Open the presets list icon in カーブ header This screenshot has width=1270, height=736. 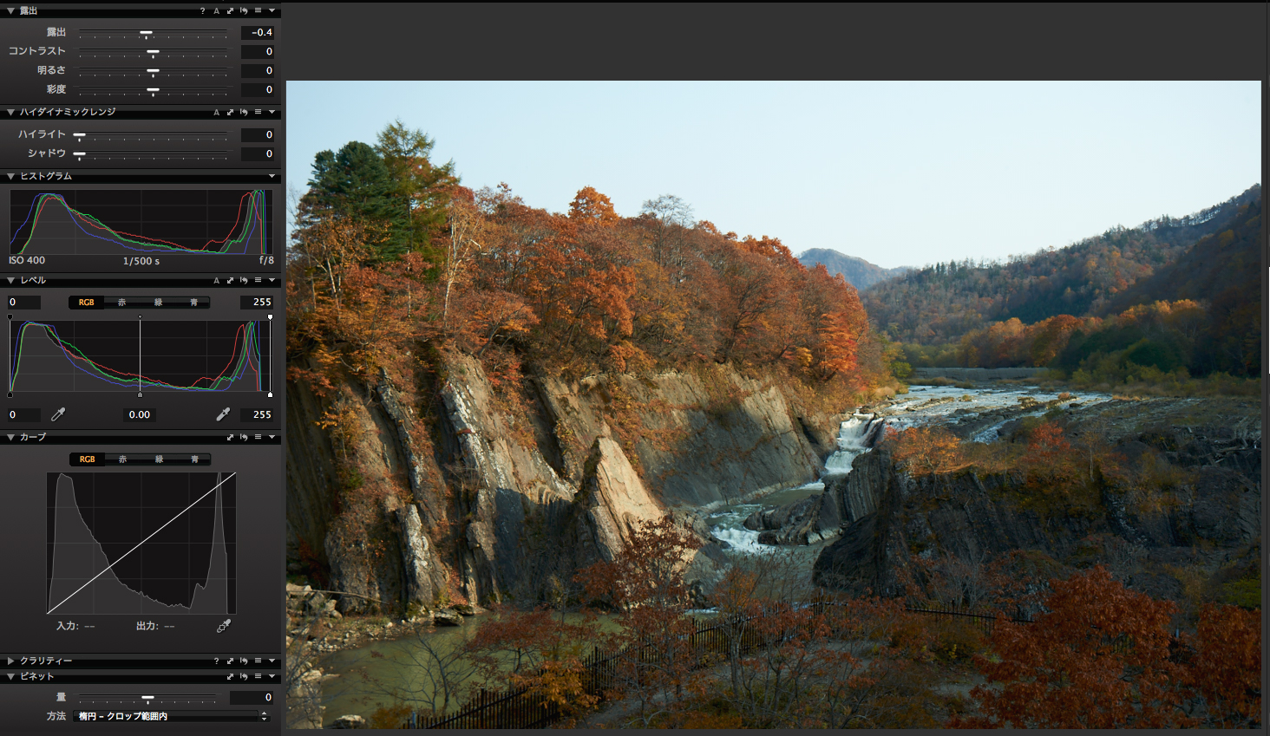pos(258,437)
